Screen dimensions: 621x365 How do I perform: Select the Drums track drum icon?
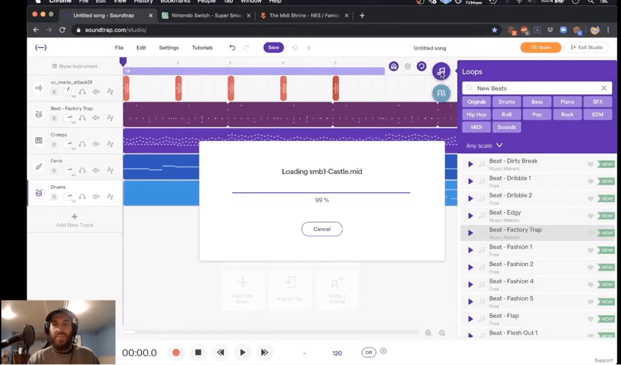tap(39, 192)
